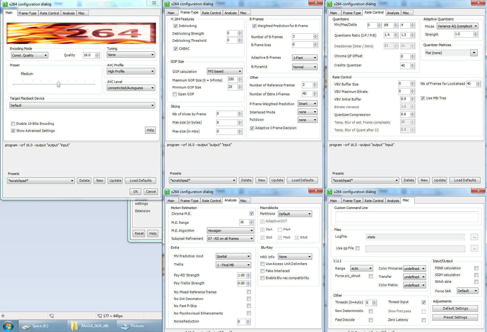This screenshot has height=332, width=487.
Task: Switch to Frame-Type tab in the OK/Cancel dialog
Action: pos(27,13)
